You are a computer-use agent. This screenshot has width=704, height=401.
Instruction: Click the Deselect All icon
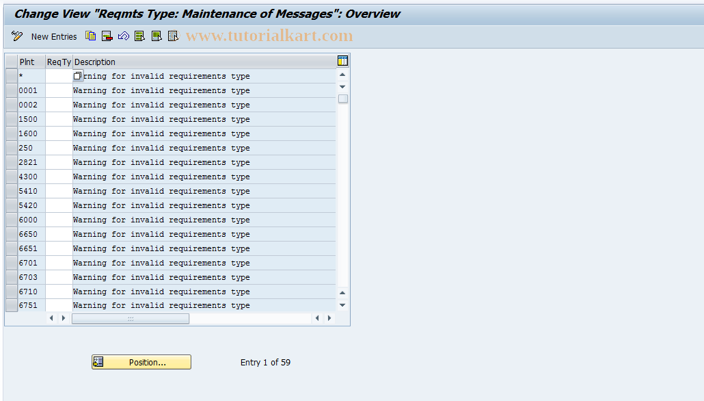coord(173,36)
